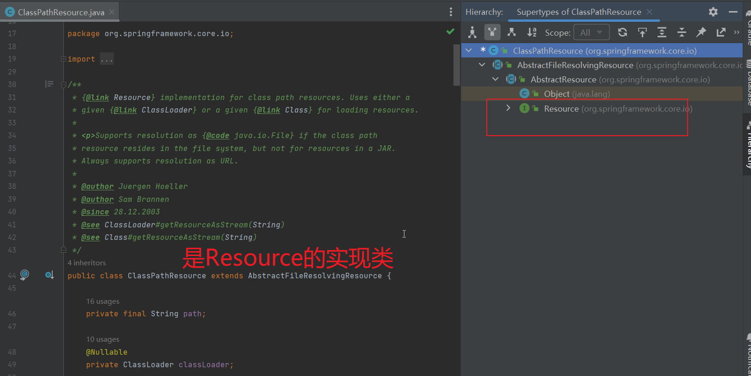Screen dimensions: 751x376
Task: Pin the Supertypes hierarchy tab
Action: coord(701,32)
